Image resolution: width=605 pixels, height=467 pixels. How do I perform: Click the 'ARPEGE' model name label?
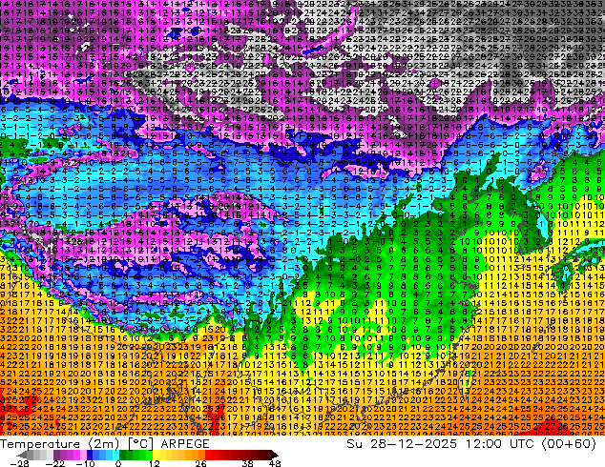pos(185,444)
